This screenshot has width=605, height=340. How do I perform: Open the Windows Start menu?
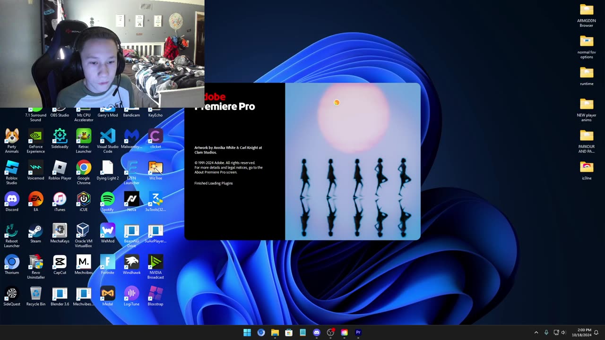247,332
